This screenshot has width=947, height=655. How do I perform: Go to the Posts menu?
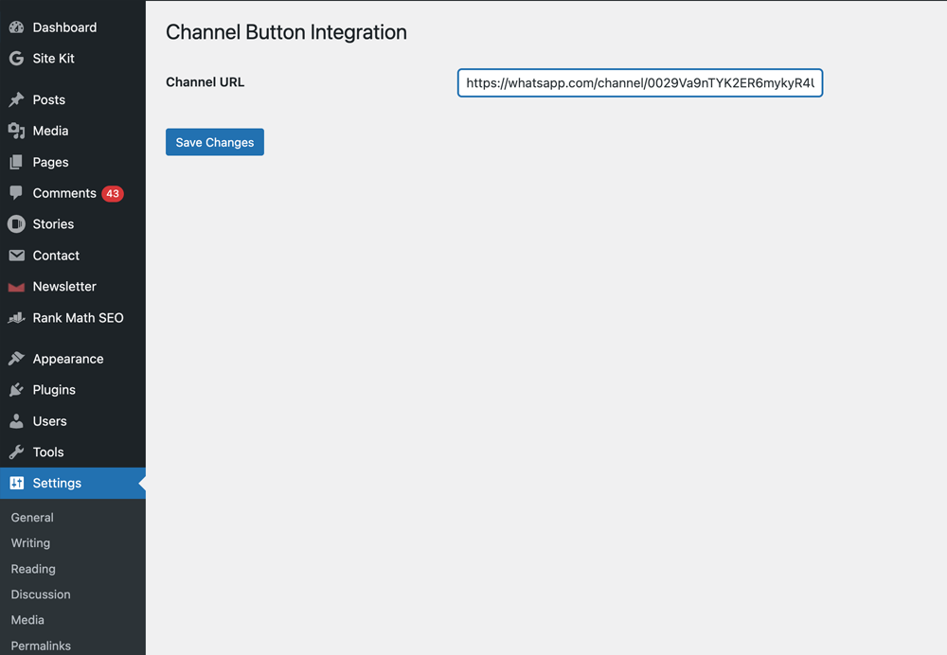73,99
